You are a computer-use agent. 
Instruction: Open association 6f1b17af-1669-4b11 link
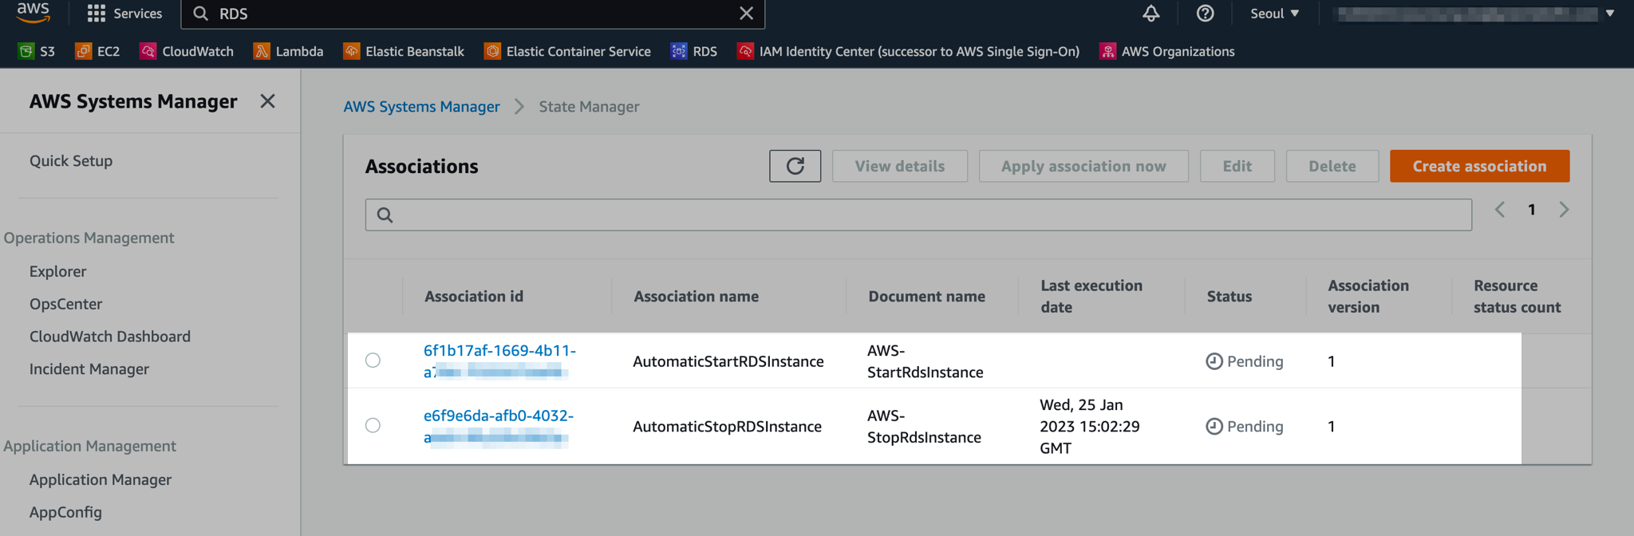pyautogui.click(x=499, y=351)
